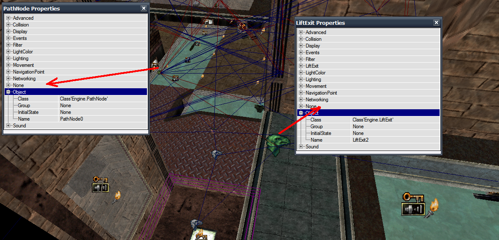The height and width of the screenshot is (240, 499).
Task: Expand Display in PathNode Properties
Action: [8, 32]
